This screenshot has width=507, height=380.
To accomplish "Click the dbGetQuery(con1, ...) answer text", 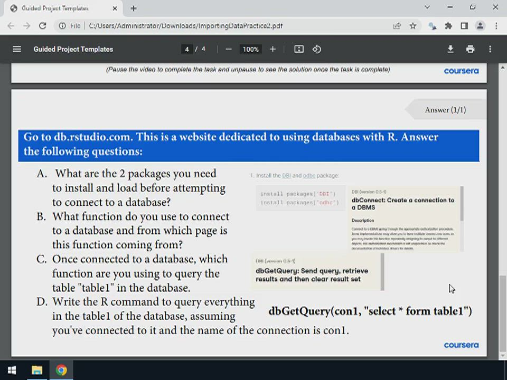I will pos(370,311).
